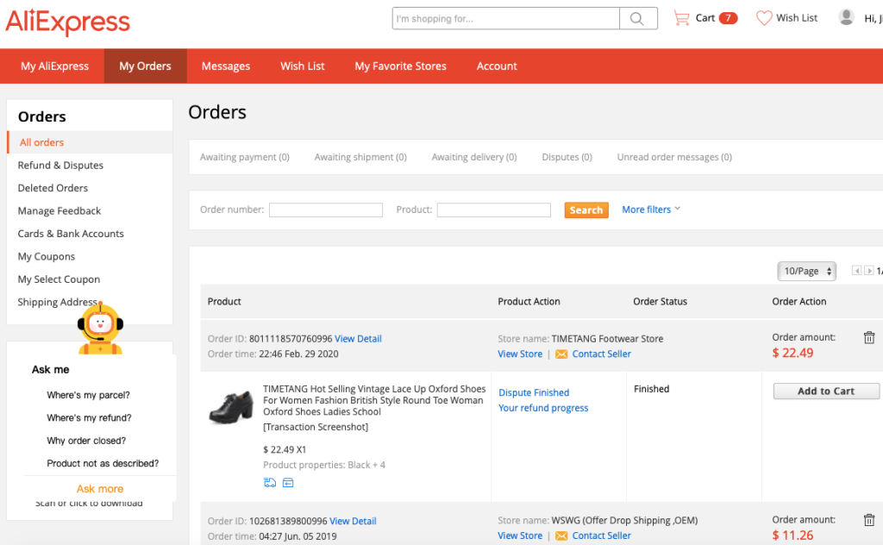The image size is (883, 545).
Task: Click the Ask me robot mascot
Action: point(100,329)
